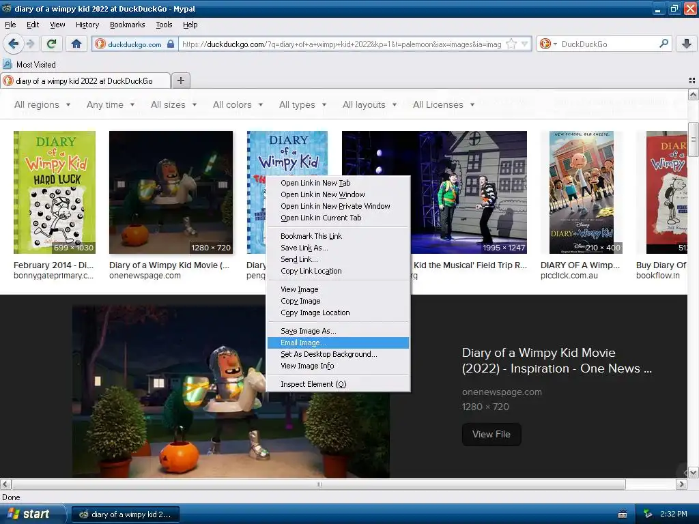
Task: Choose Open Link in New Tab
Action: (x=338, y=183)
